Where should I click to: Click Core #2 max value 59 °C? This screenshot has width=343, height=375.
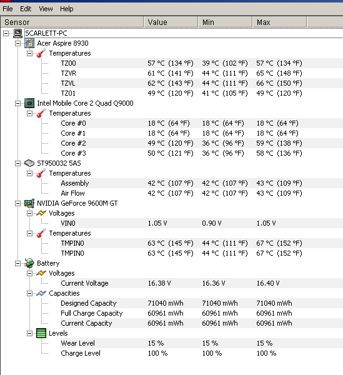tap(279, 143)
